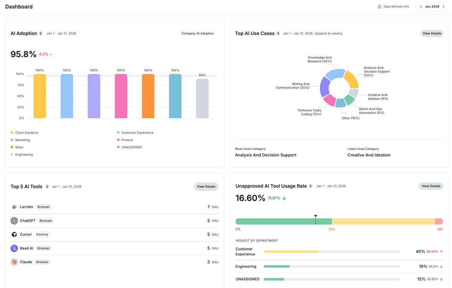This screenshot has width=452, height=288.
Task: Open View Details for Top AI Use Cases
Action: coord(432,34)
